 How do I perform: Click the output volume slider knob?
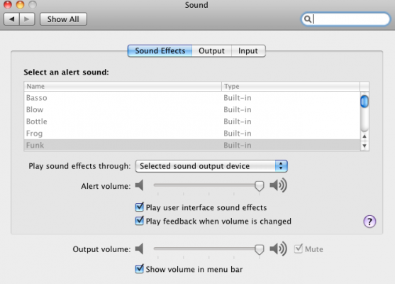pyautogui.click(x=260, y=249)
